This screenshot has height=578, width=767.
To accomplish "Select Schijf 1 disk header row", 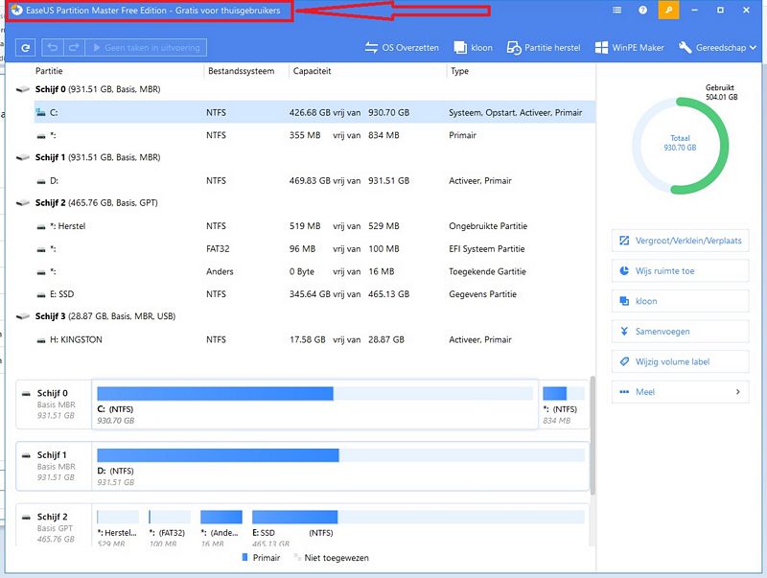I will [x=305, y=157].
